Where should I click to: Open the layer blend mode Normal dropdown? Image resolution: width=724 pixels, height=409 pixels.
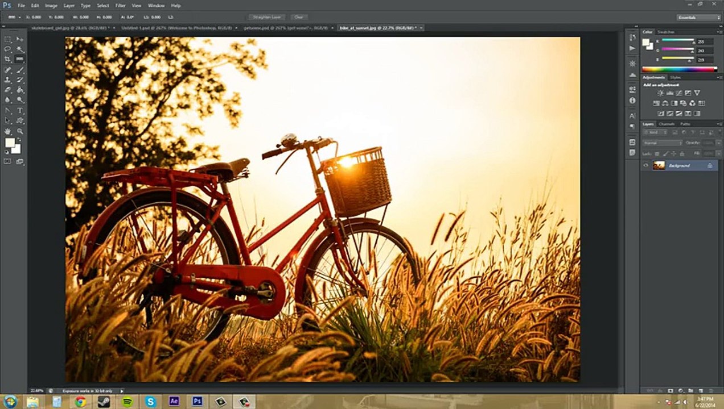point(663,143)
